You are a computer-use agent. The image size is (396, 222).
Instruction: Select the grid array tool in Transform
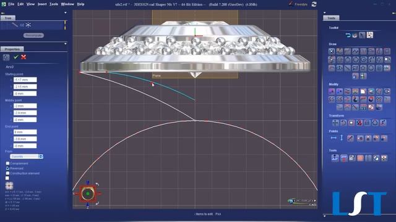coord(367,123)
